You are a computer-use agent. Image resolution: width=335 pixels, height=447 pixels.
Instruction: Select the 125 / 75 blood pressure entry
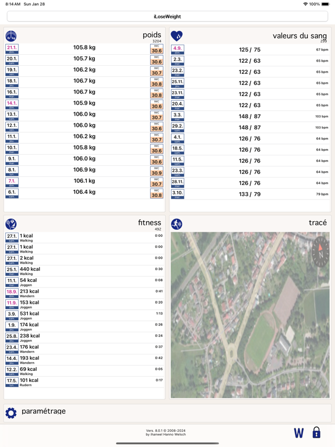coord(250,50)
